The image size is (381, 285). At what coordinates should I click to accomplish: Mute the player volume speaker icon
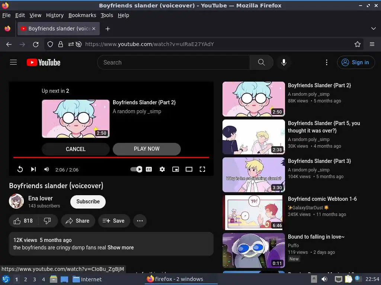pyautogui.click(x=47, y=169)
